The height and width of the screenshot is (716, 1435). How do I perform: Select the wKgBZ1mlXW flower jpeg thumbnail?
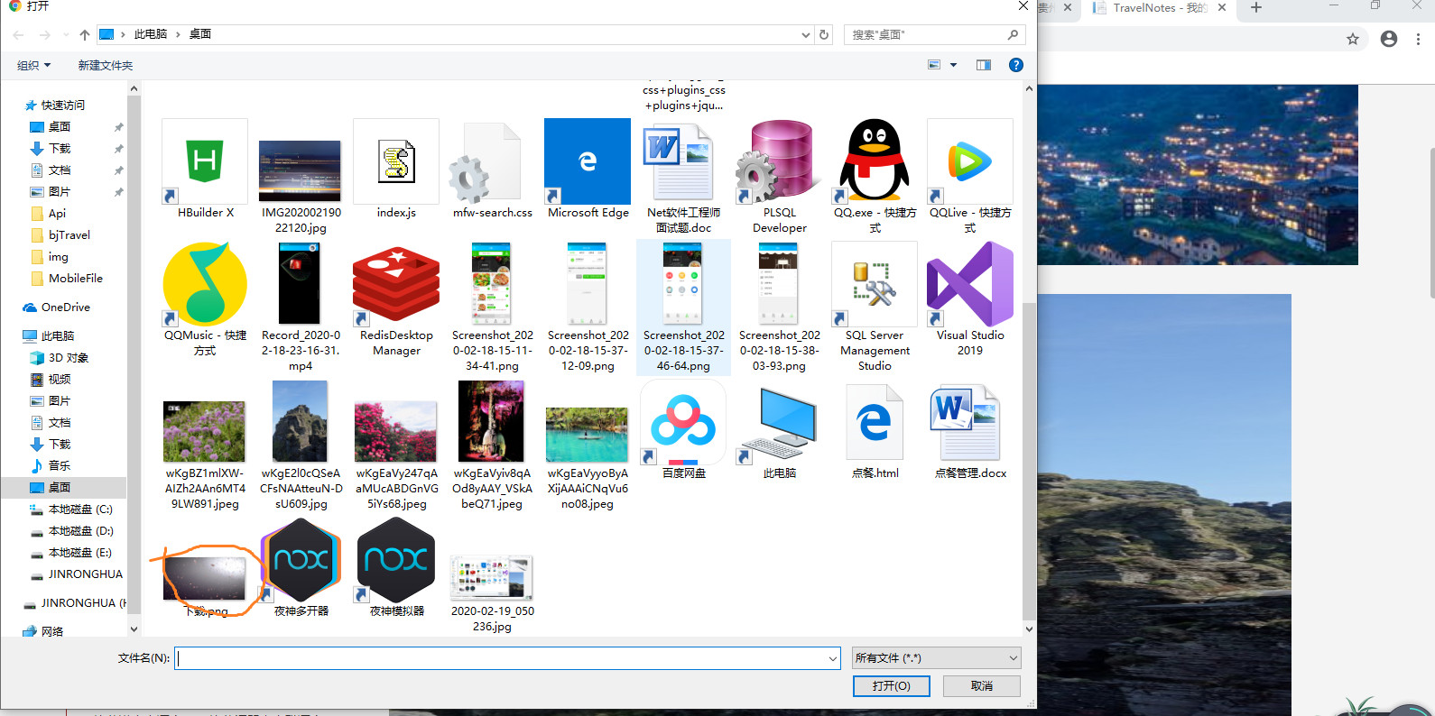205,431
